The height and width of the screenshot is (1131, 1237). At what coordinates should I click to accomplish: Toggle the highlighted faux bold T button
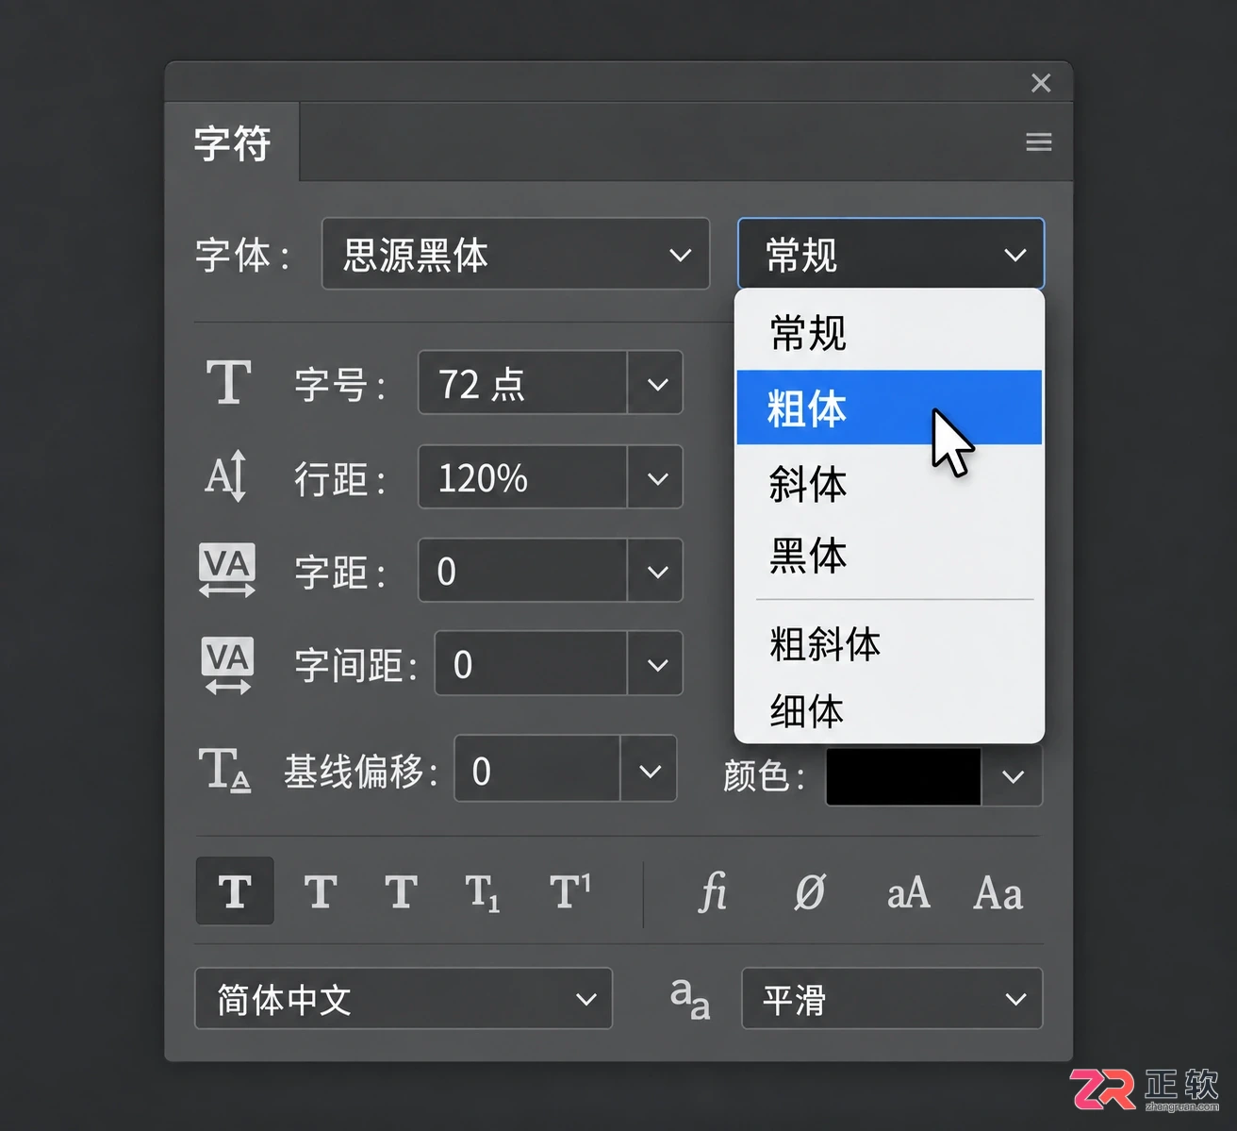(x=235, y=890)
